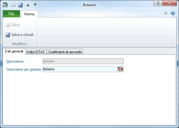179x128 pixels.
Task: Open the File tab
Action: (11, 14)
